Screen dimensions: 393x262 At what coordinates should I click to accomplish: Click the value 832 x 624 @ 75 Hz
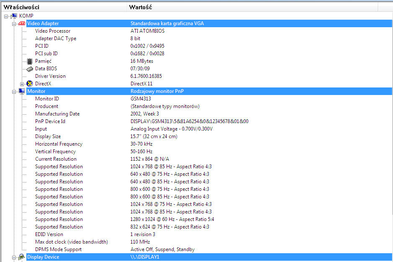pos(150,227)
